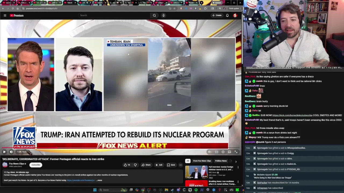The image size is (344, 193).
Task: Reload the page in browser toolbar
Action: (x=13, y=8)
